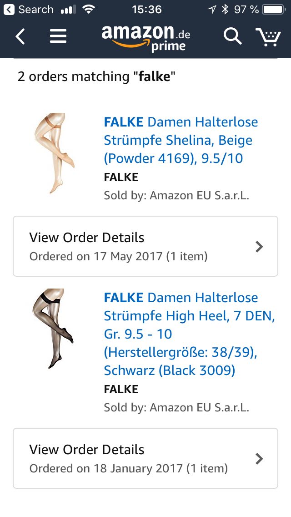Open the FALKE Shelina Beige stockings link
This screenshot has width=291, height=517.
point(181,140)
